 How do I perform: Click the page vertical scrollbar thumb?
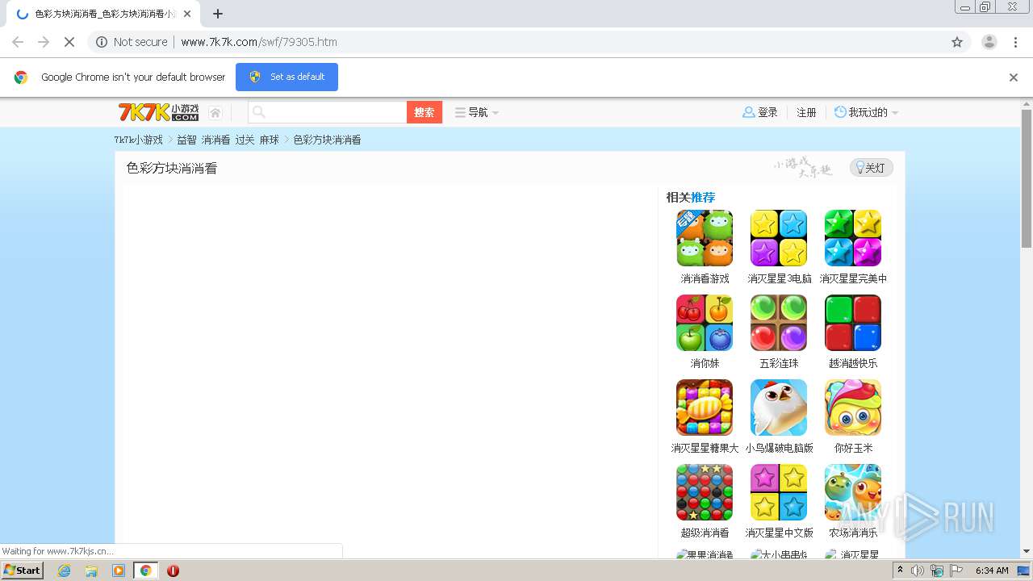[1027, 178]
